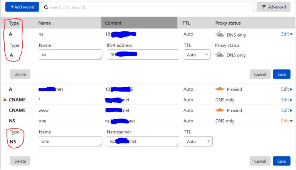Image resolution: width=296 pixels, height=170 pixels.
Task: Open TTL dropdown for the ns A record
Action: tap(197, 55)
